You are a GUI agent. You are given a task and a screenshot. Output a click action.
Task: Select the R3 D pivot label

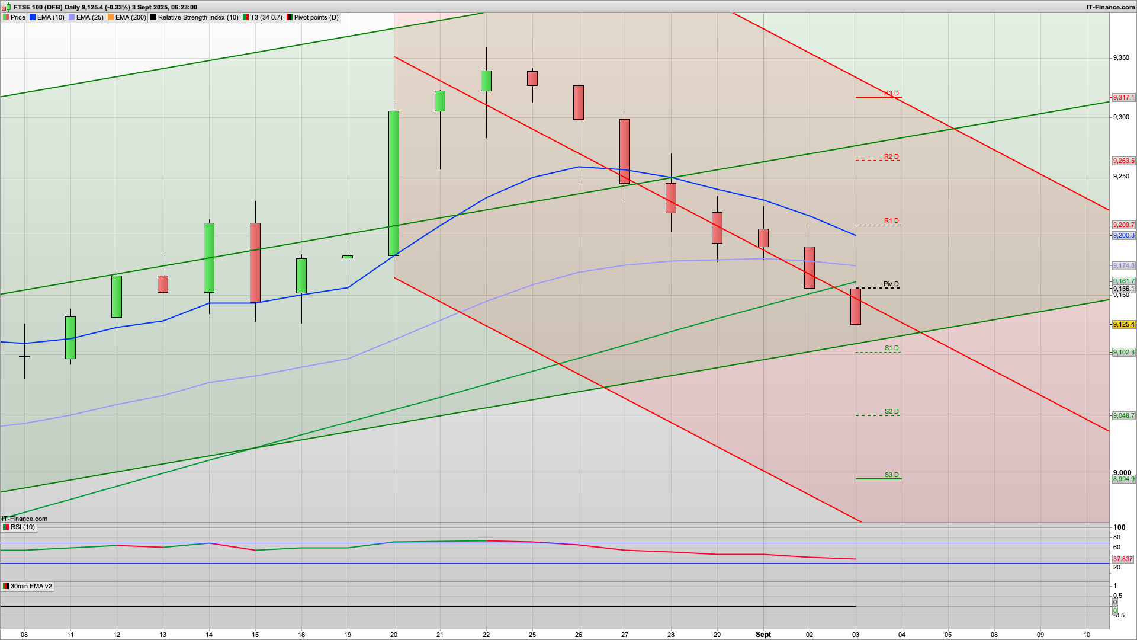891,93
